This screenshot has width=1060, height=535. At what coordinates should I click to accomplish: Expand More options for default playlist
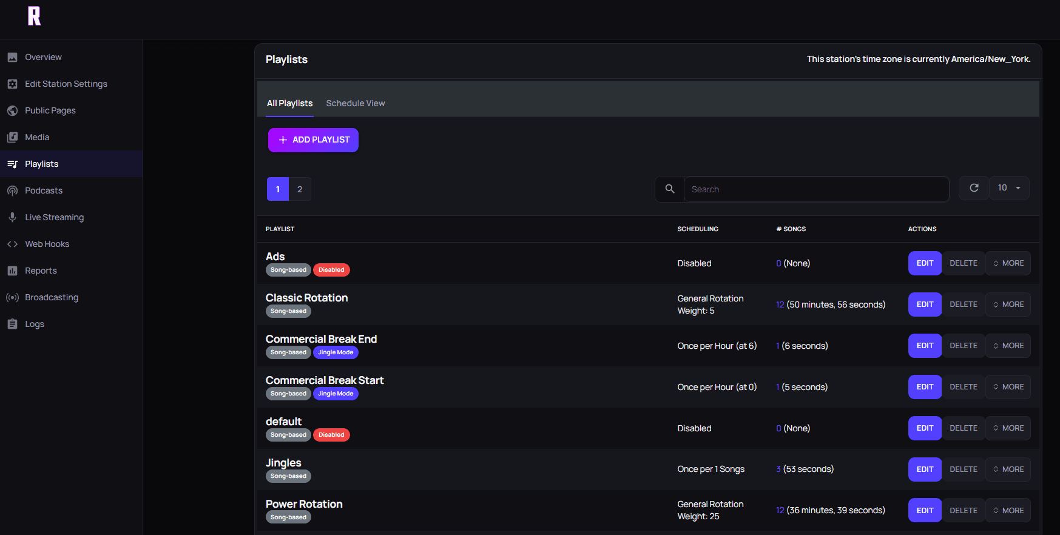point(1008,428)
